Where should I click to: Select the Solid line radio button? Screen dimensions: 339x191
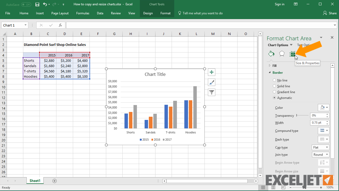pos(274,86)
